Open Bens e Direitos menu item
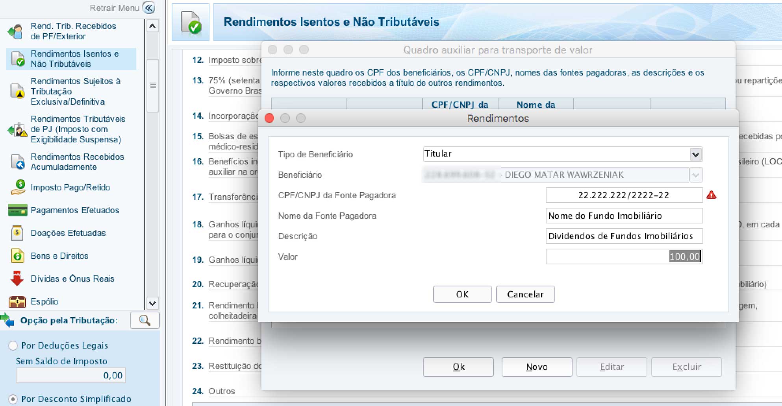782x406 pixels. pyautogui.click(x=59, y=256)
